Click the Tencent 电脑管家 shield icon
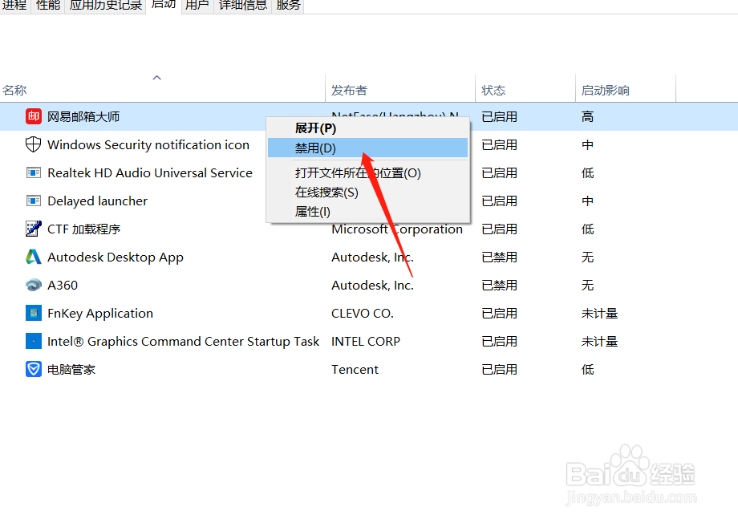Viewport: 738px width, 523px height. pos(33,369)
